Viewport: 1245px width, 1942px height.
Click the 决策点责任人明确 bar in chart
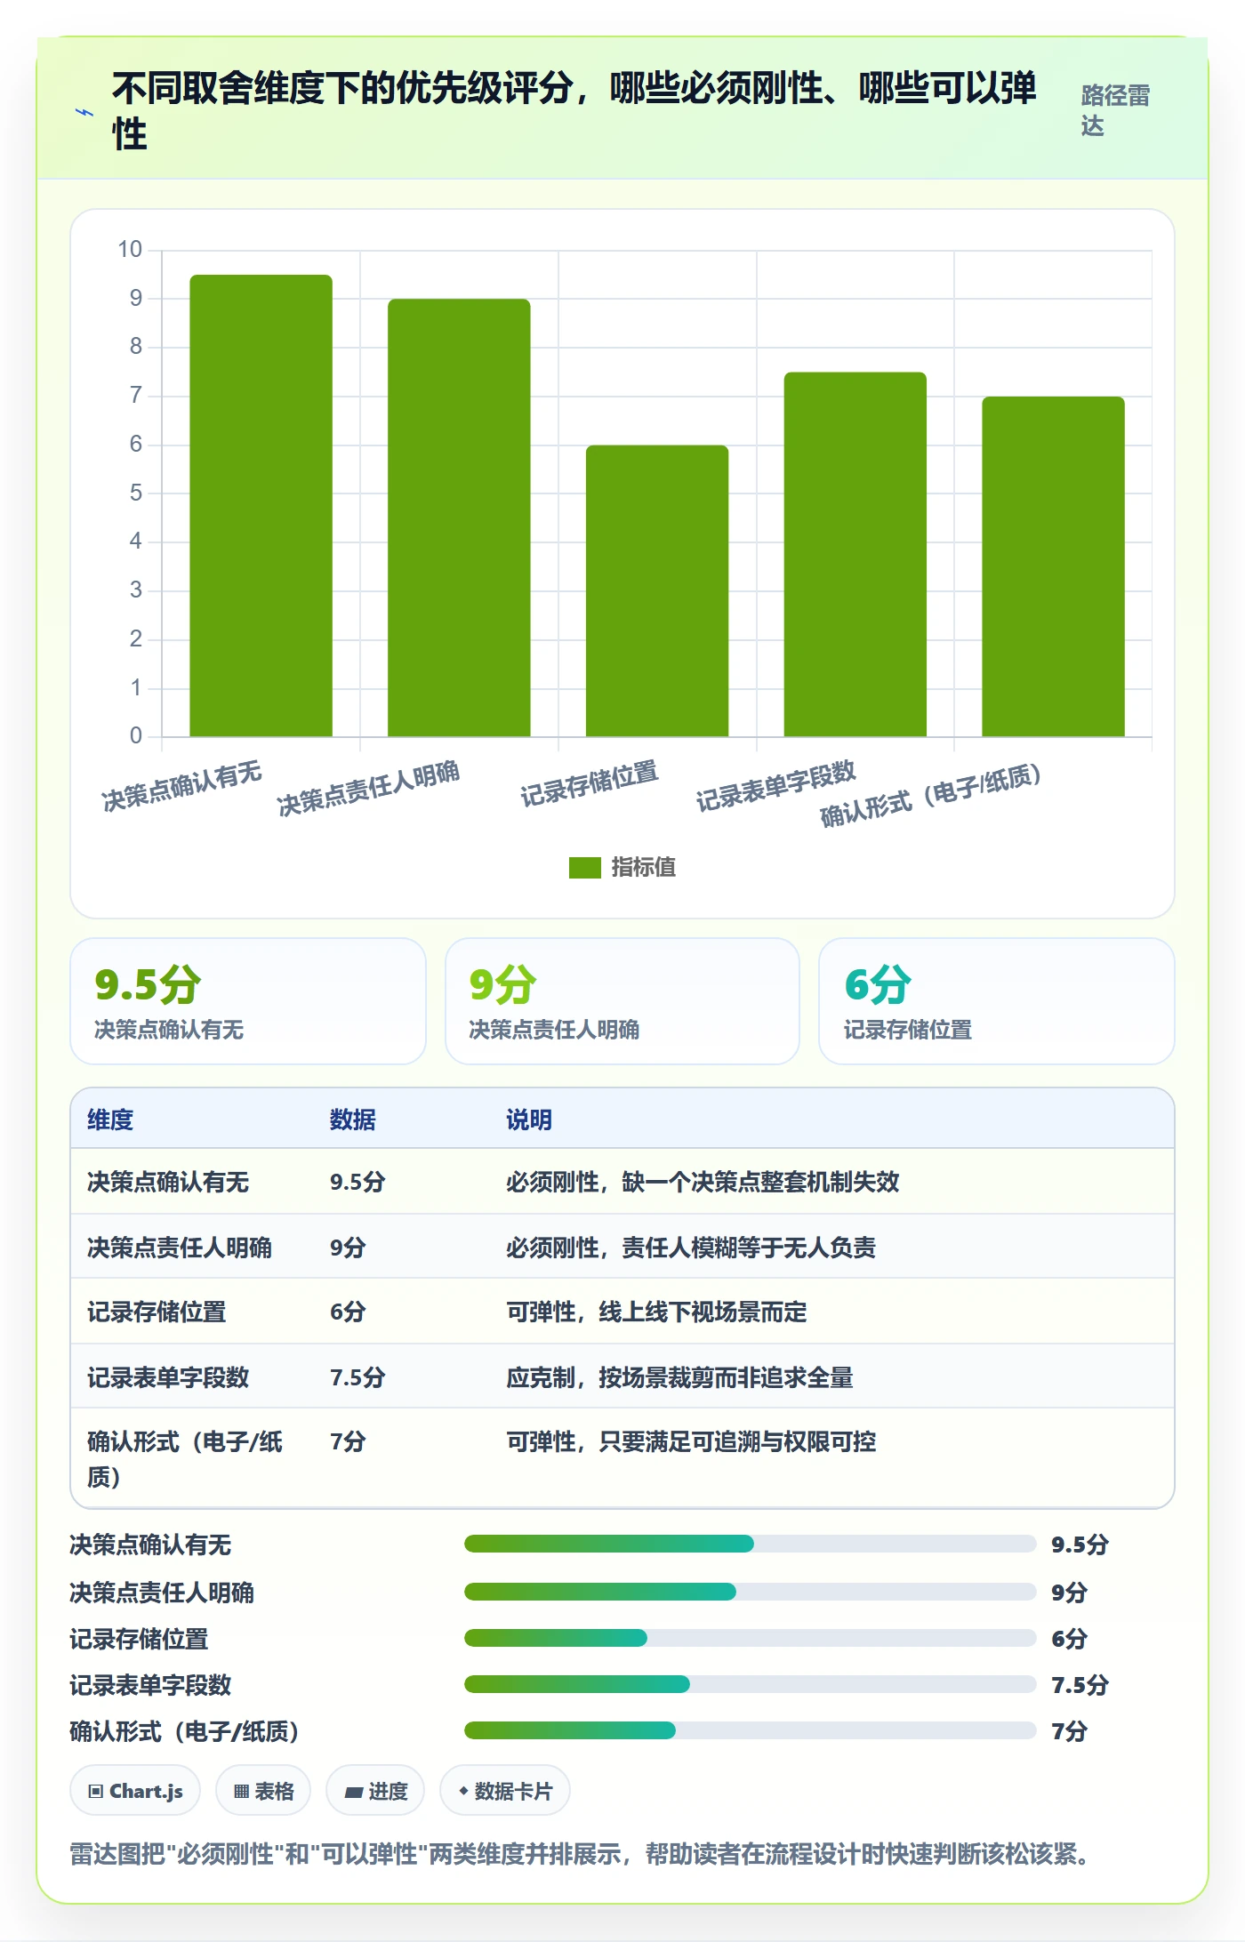tap(459, 518)
